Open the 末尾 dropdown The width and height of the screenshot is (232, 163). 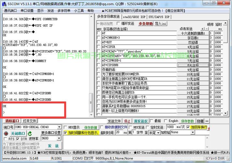click(x=158, y=133)
